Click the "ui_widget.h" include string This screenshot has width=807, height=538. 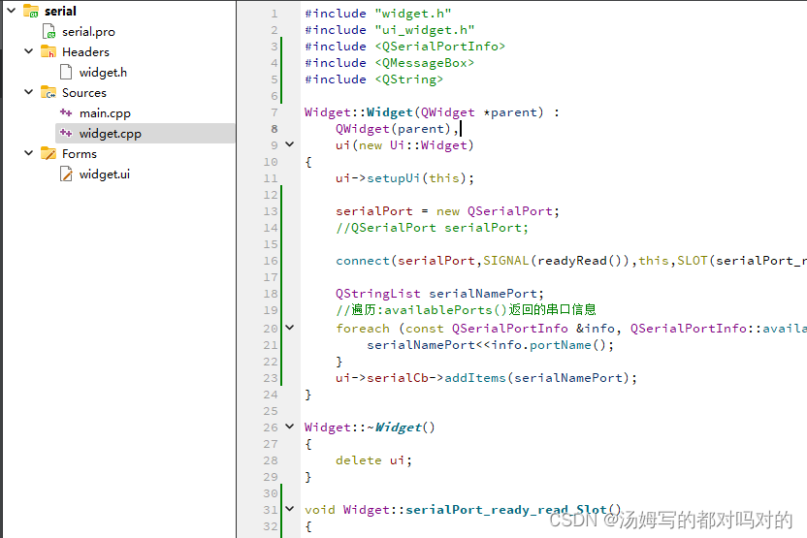pyautogui.click(x=425, y=30)
